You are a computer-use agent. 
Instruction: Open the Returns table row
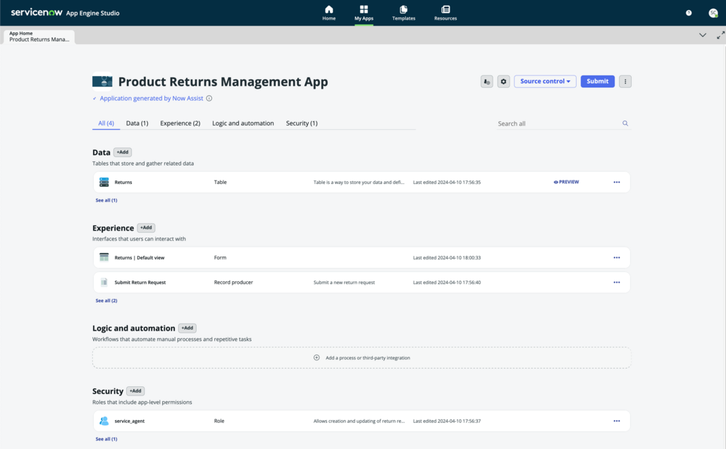click(x=362, y=183)
